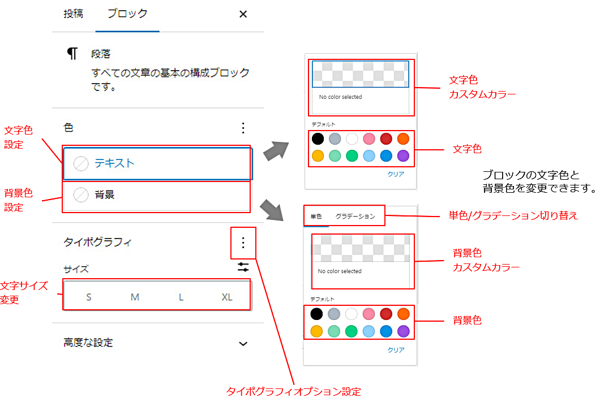
Task: Click the empty color circle beside テキスト
Action: [x=81, y=163]
